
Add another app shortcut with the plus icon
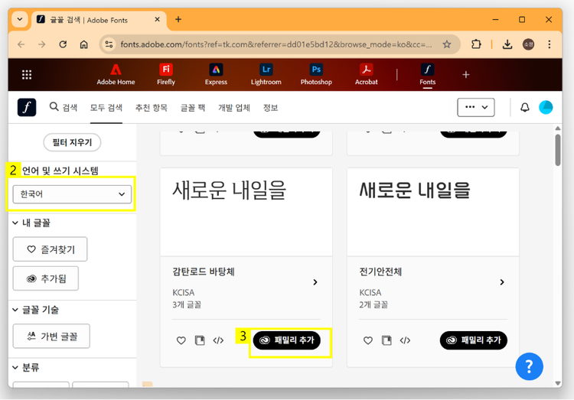(465, 75)
